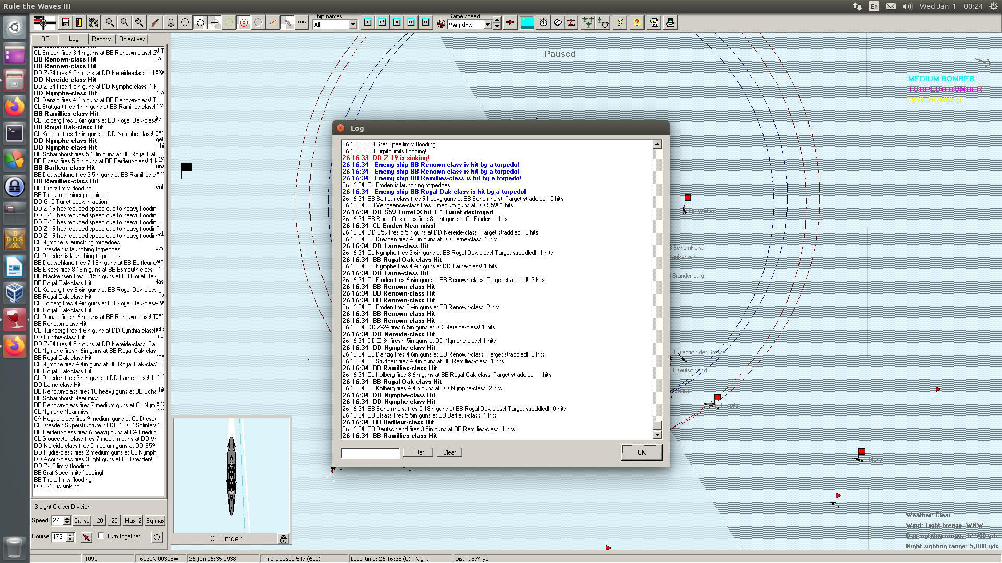Click the Max -2 speed button
This screenshot has width=1002, height=563.
click(133, 521)
